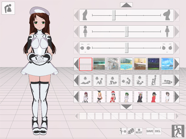
Task: Click the droopy eyes face icon
Action: point(85,48)
